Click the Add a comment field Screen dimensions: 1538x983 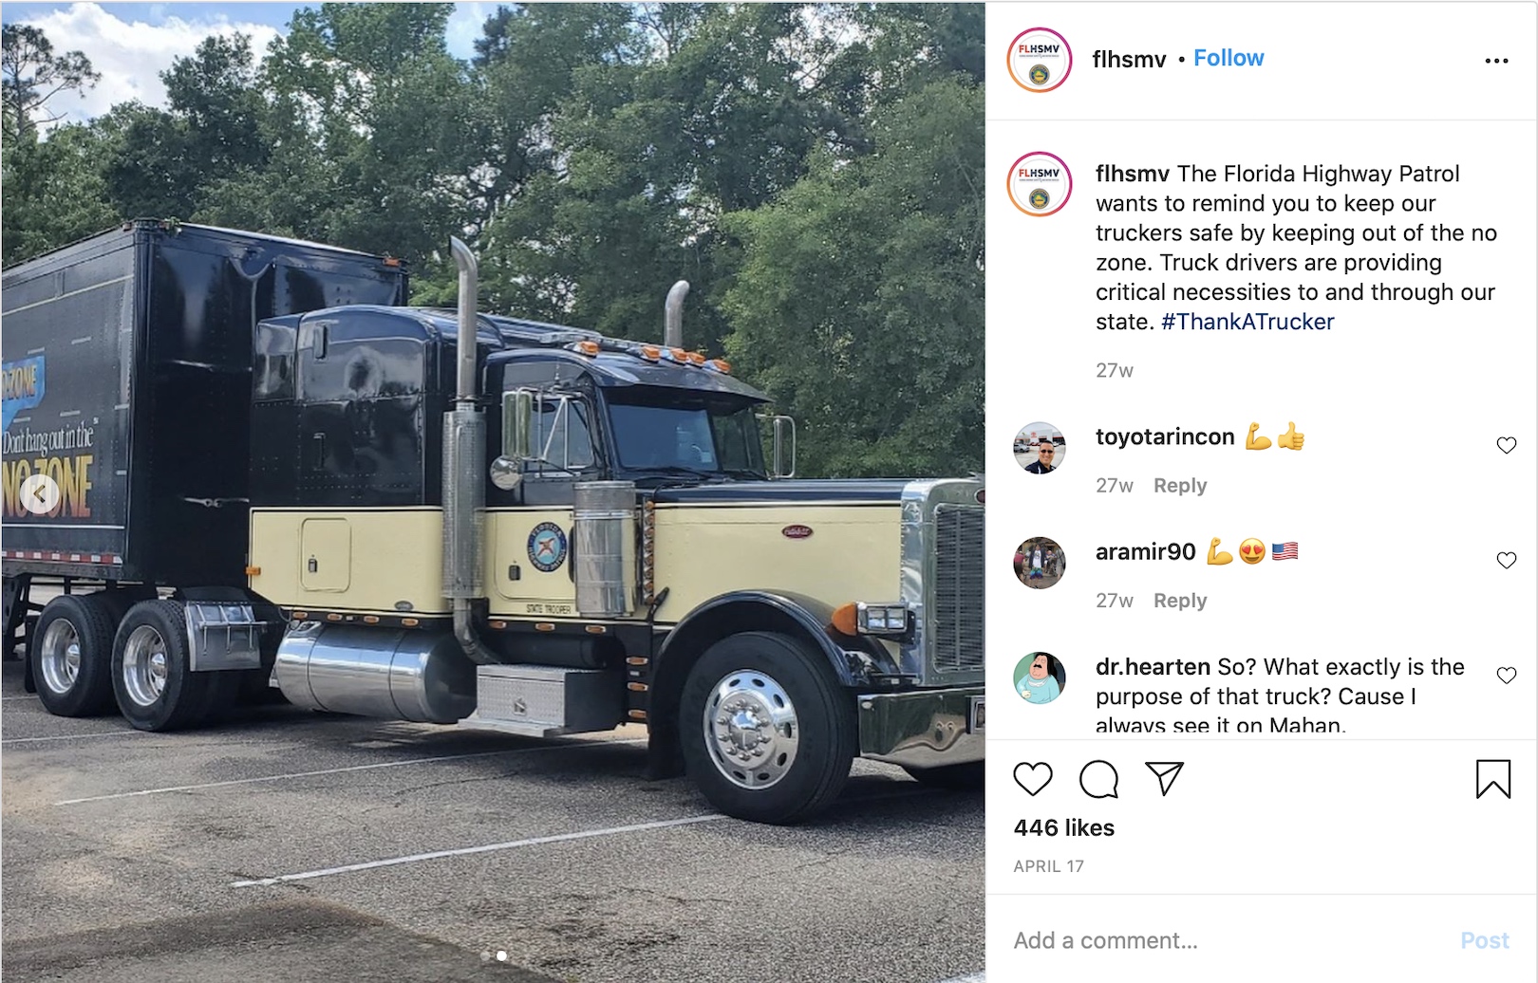[x=1225, y=940]
